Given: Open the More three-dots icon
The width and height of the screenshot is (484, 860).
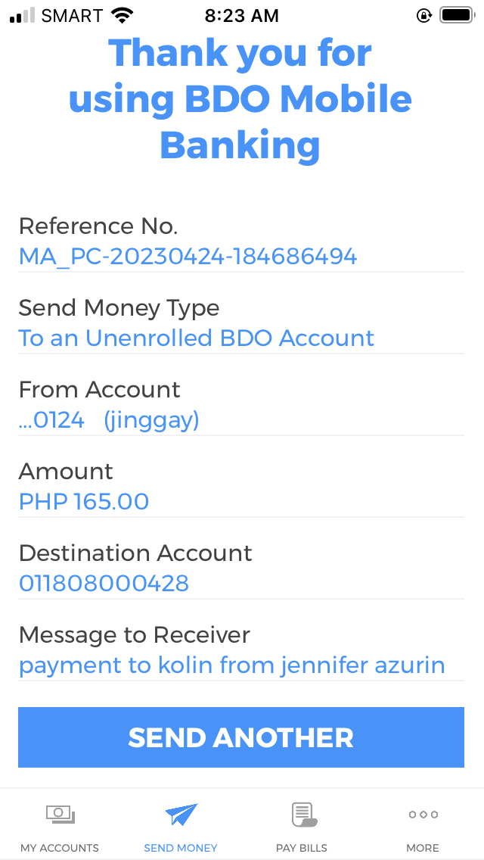Looking at the screenshot, I should point(423,815).
